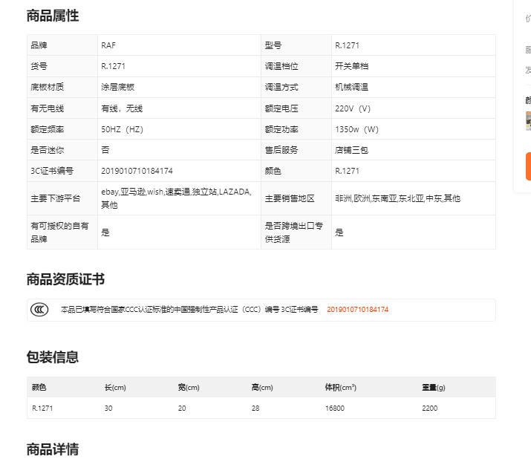Click the 重量(g) column header
The height and width of the screenshot is (462, 531).
(434, 388)
